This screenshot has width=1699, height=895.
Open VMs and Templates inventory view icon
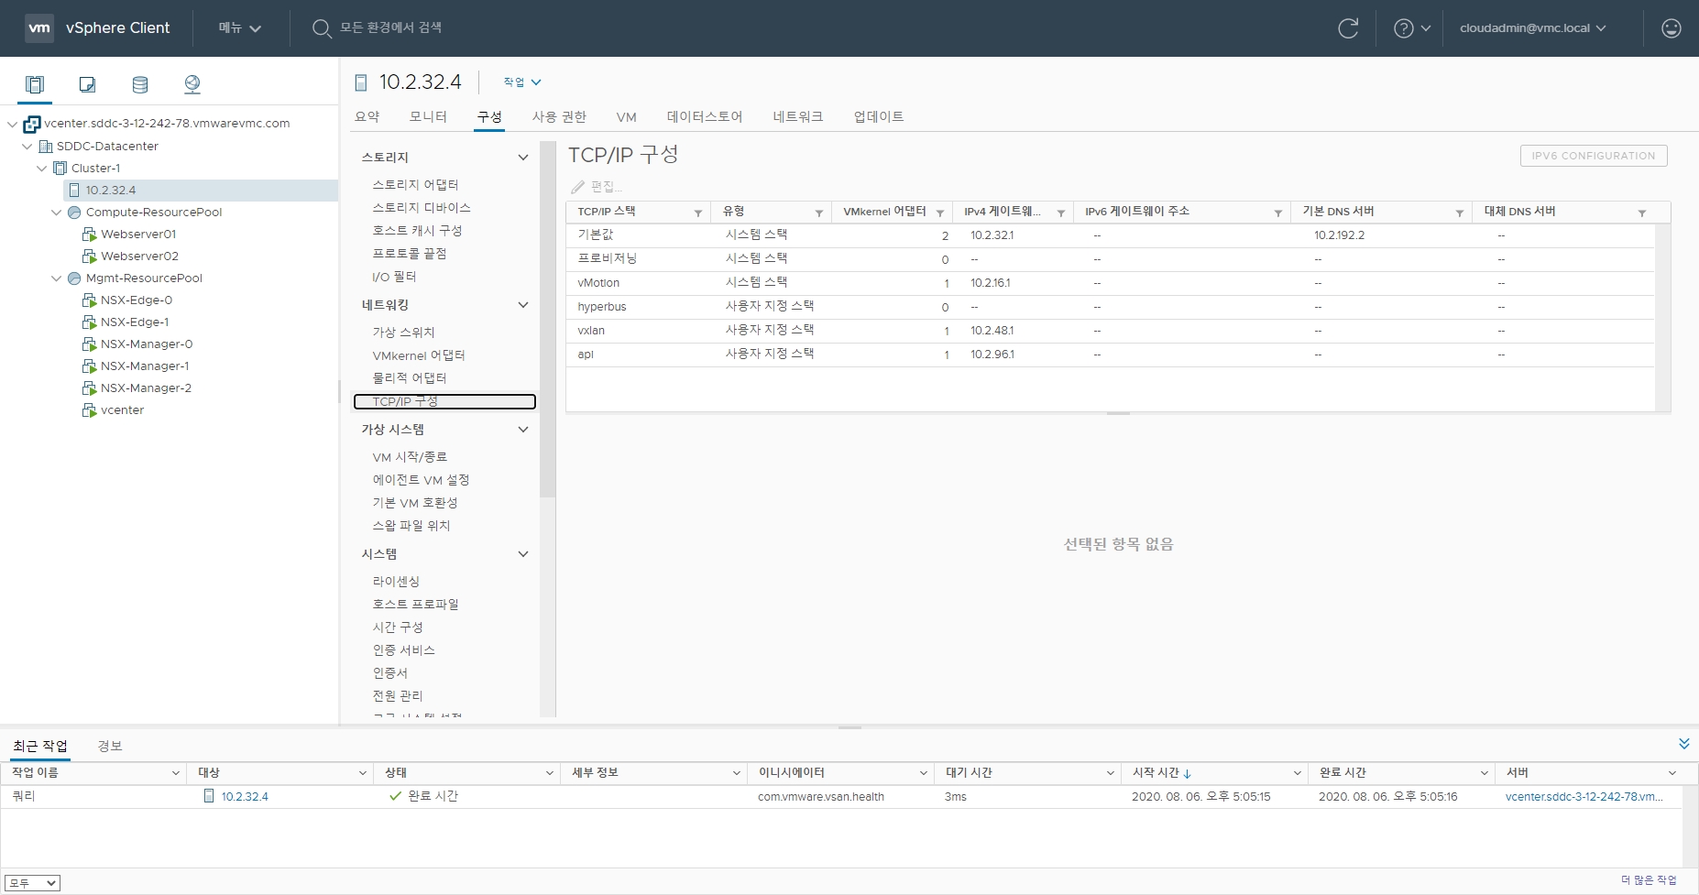pyautogui.click(x=87, y=84)
